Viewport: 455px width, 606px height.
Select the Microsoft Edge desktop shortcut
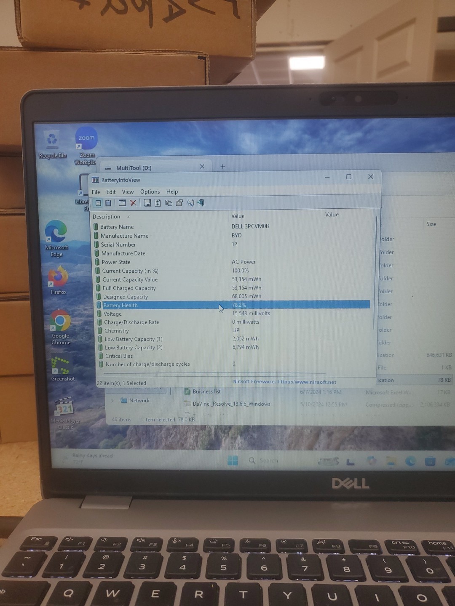click(56, 238)
